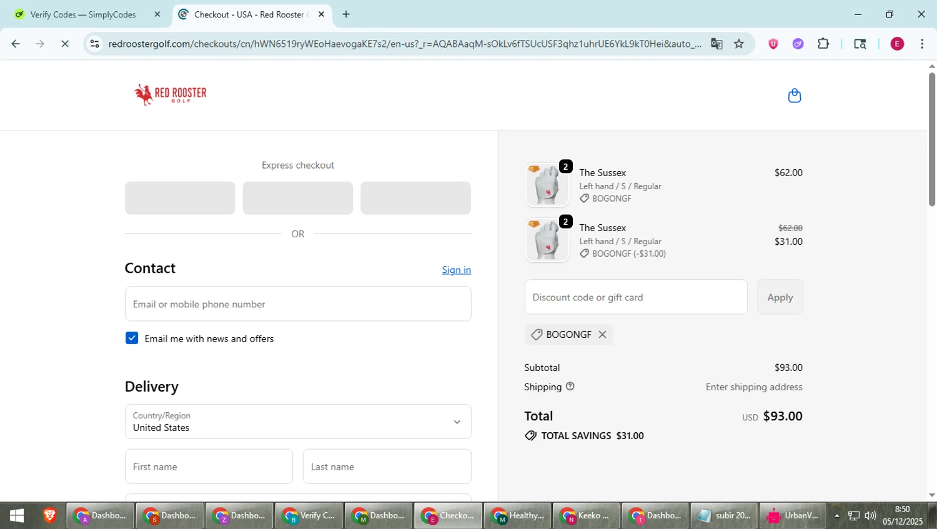Open a new browser tab
Image resolution: width=937 pixels, height=529 pixels.
pos(346,14)
